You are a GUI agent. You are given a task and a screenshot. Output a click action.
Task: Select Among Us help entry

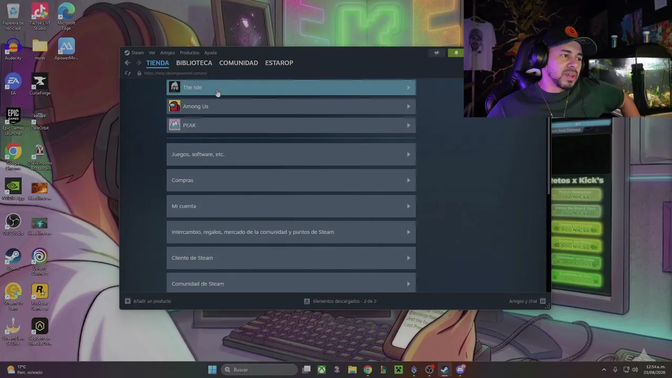291,107
